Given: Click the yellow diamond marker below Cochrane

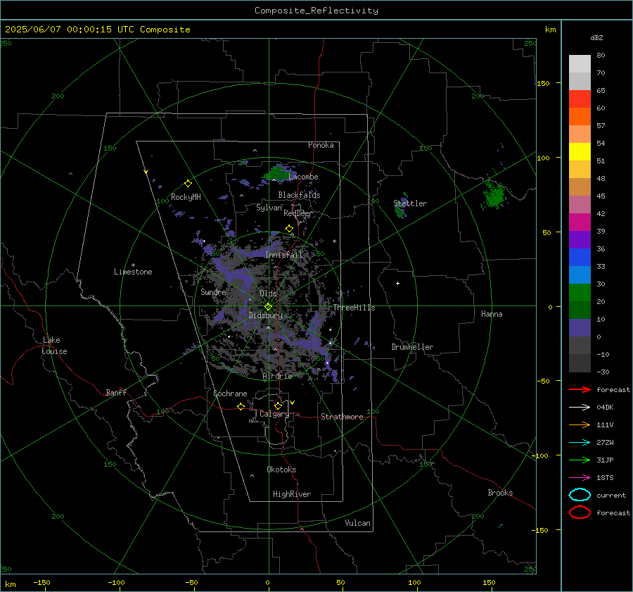Looking at the screenshot, I should pos(241,407).
